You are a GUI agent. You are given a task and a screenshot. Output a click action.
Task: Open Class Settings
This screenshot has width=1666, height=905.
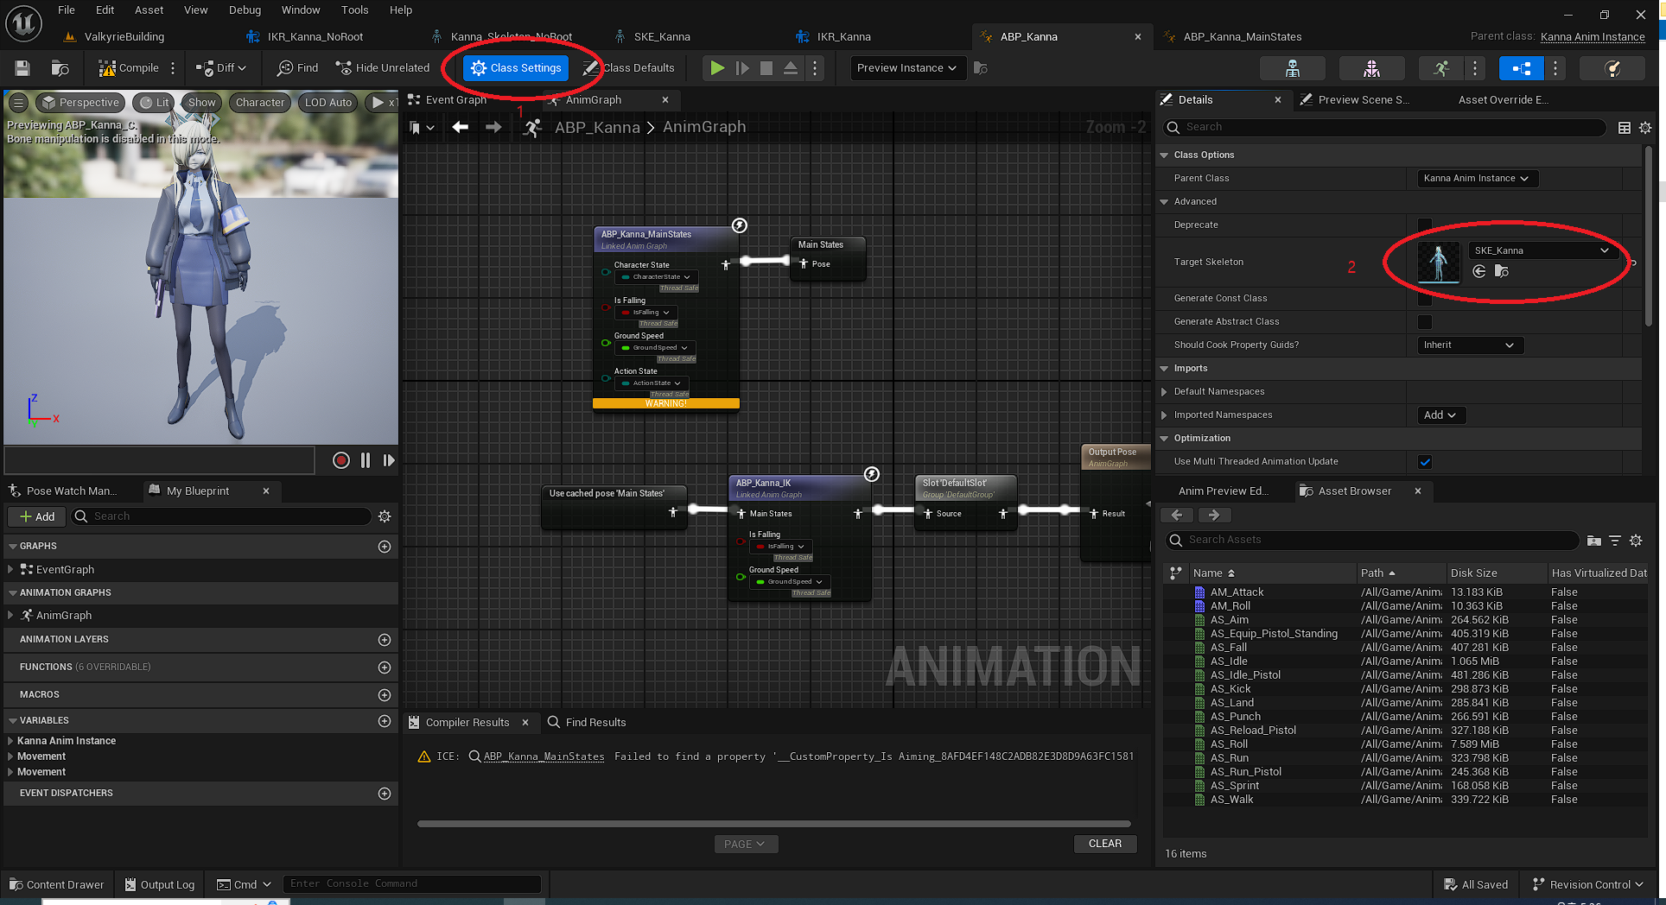point(516,68)
